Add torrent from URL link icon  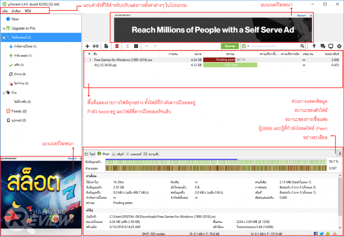pos(95,46)
